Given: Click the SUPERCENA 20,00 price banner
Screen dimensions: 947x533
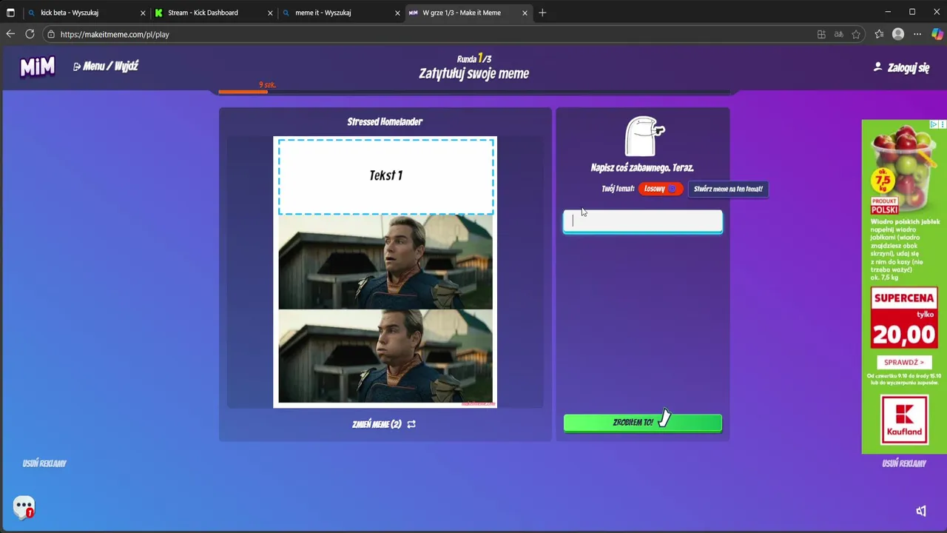Looking at the screenshot, I should 904,319.
